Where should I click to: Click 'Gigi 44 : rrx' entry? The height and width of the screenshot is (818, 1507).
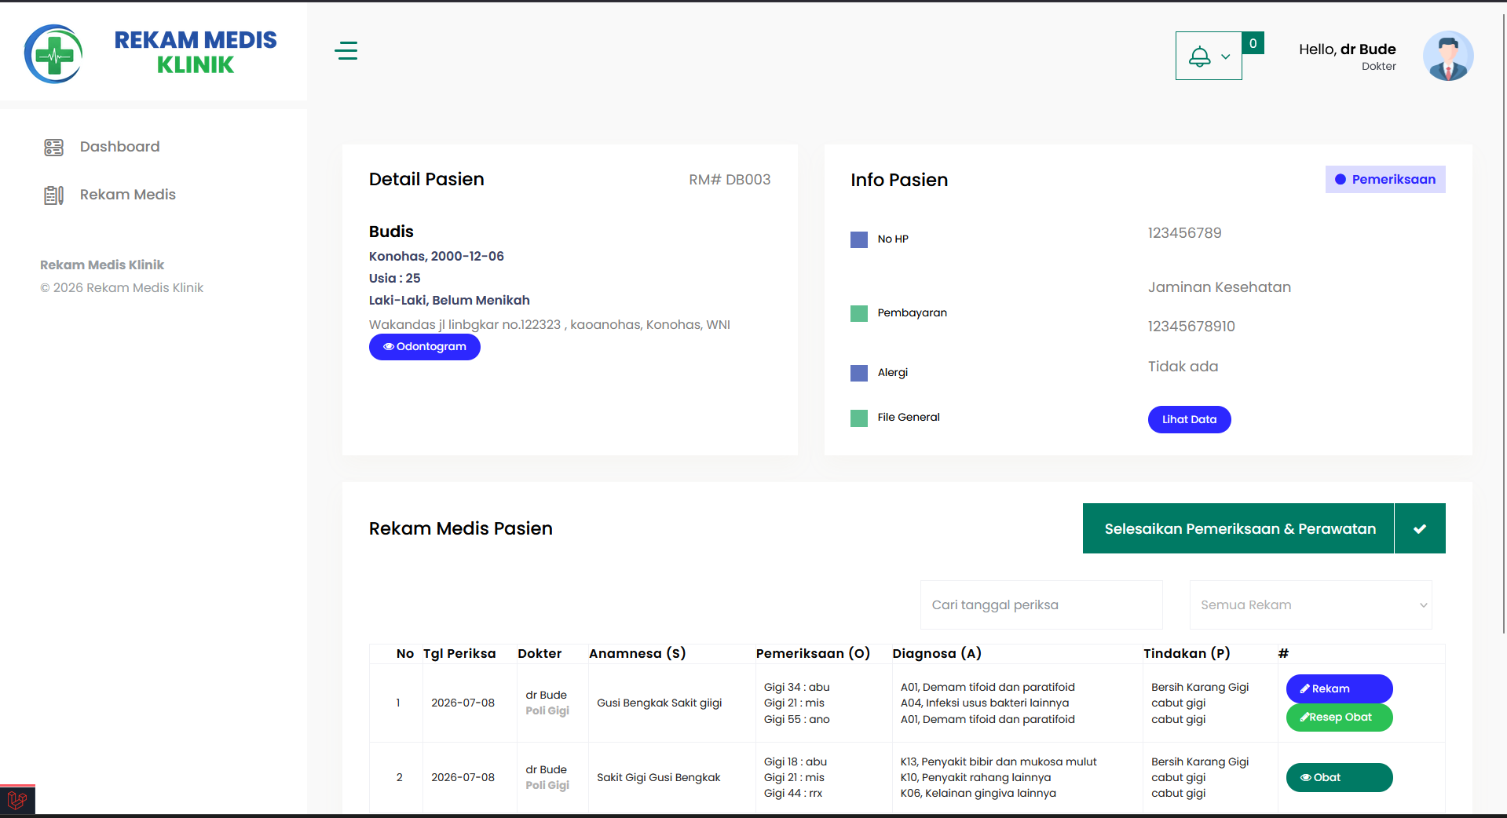(x=793, y=793)
